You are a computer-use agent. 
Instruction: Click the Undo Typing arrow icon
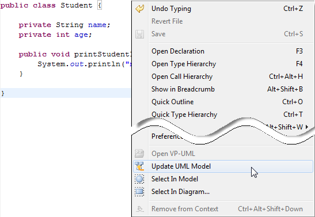coord(139,9)
